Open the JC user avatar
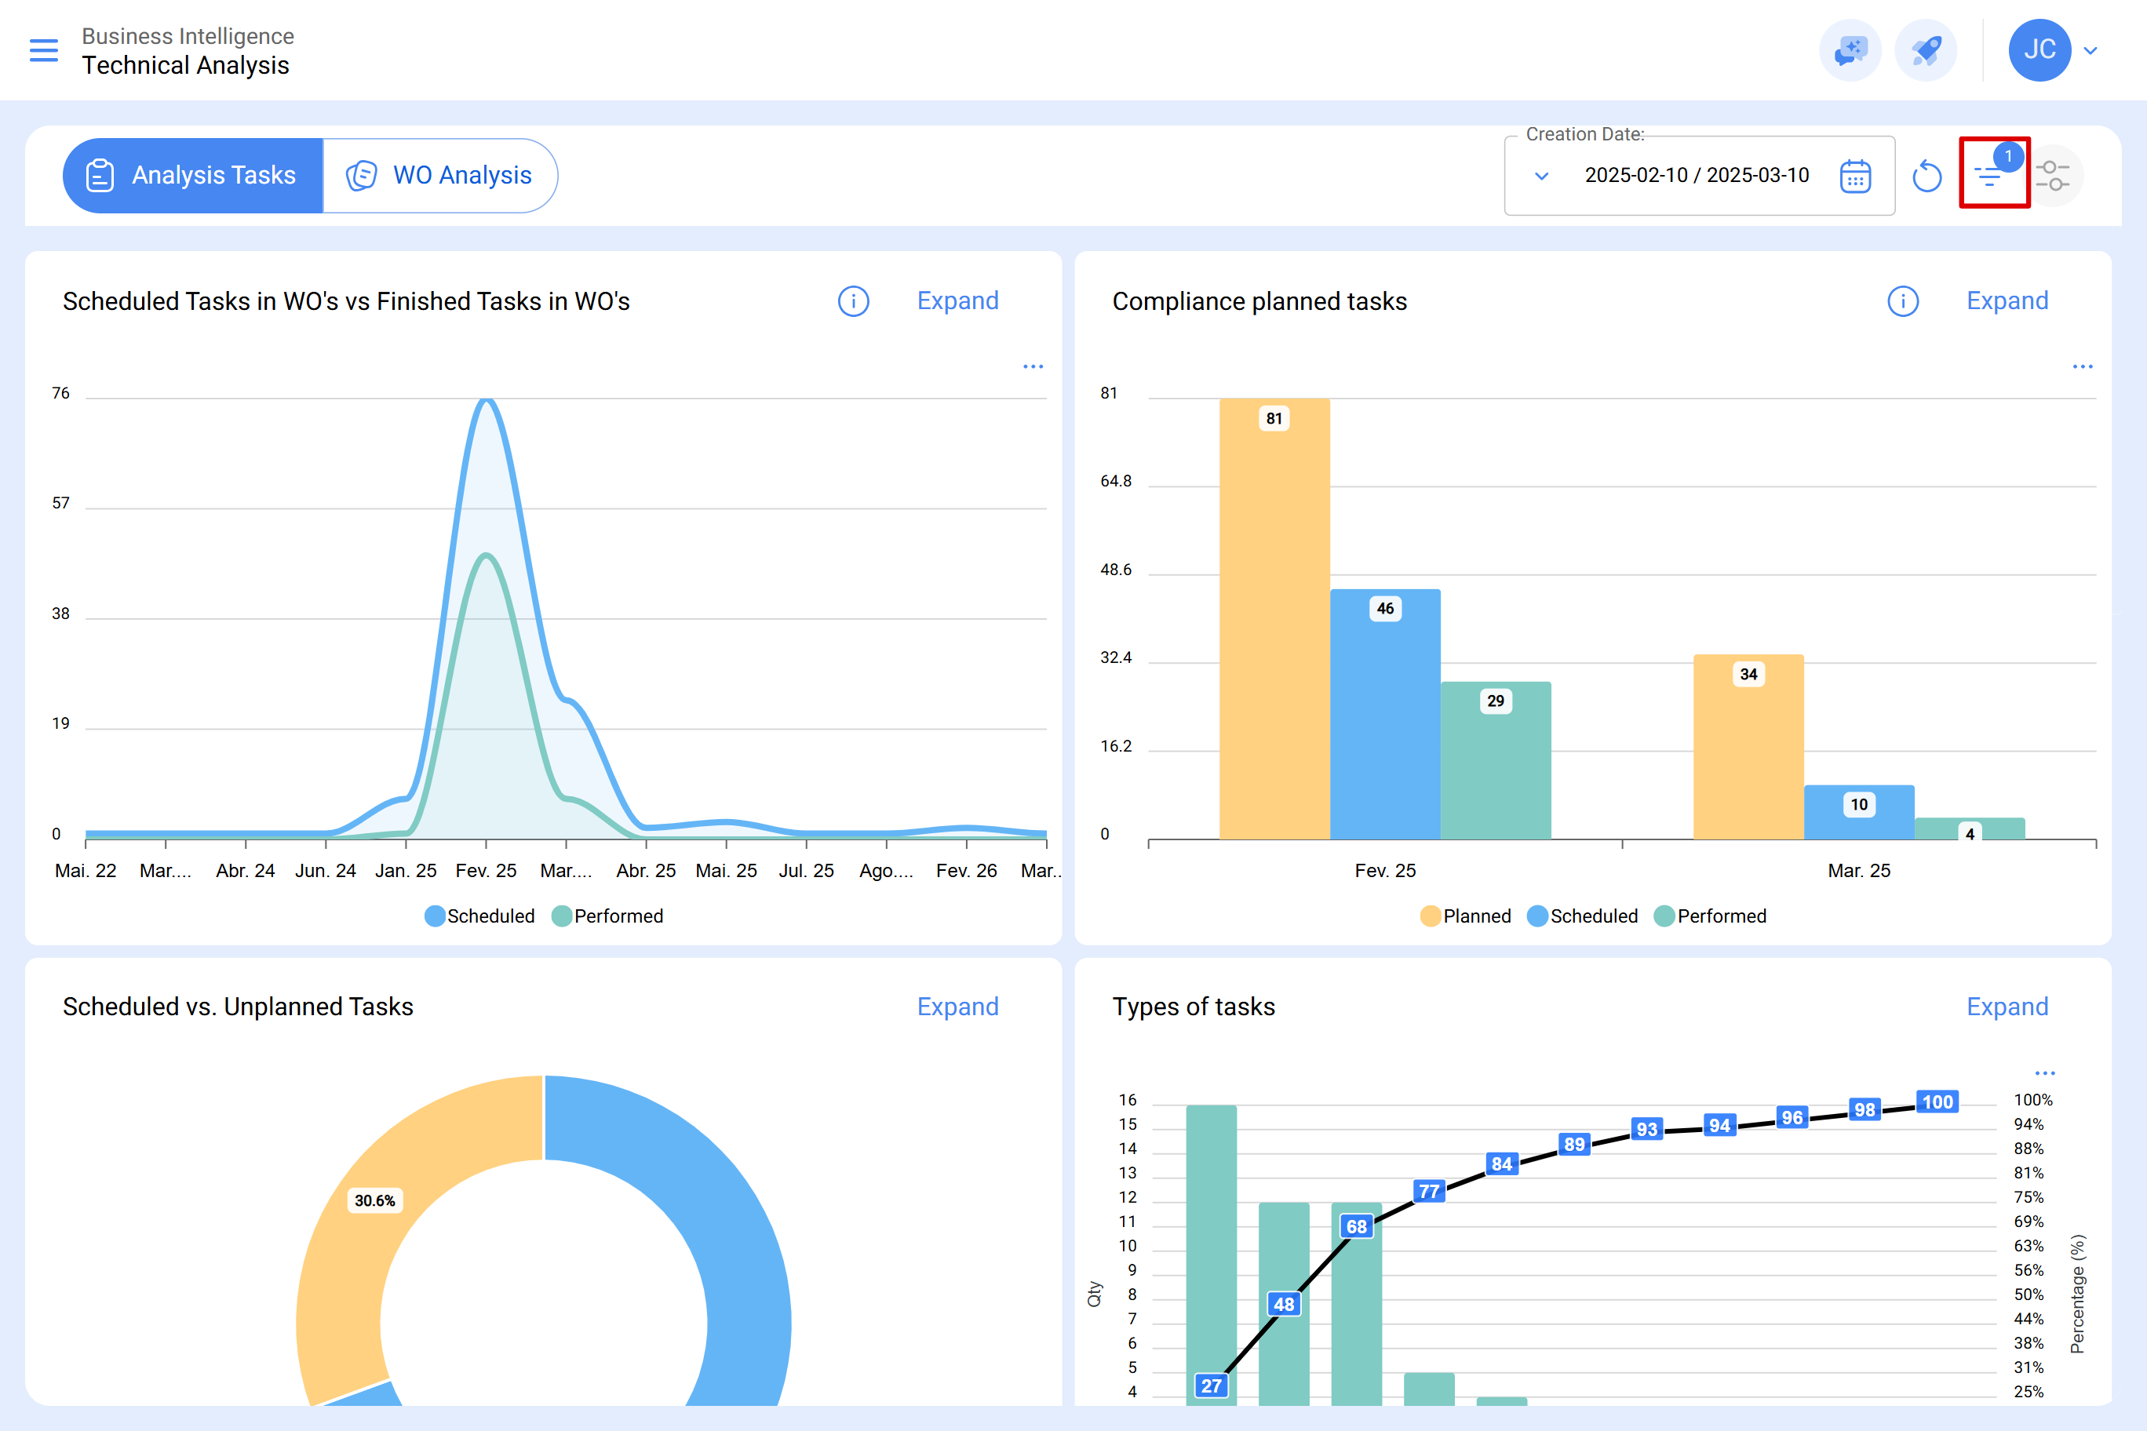 point(2039,50)
